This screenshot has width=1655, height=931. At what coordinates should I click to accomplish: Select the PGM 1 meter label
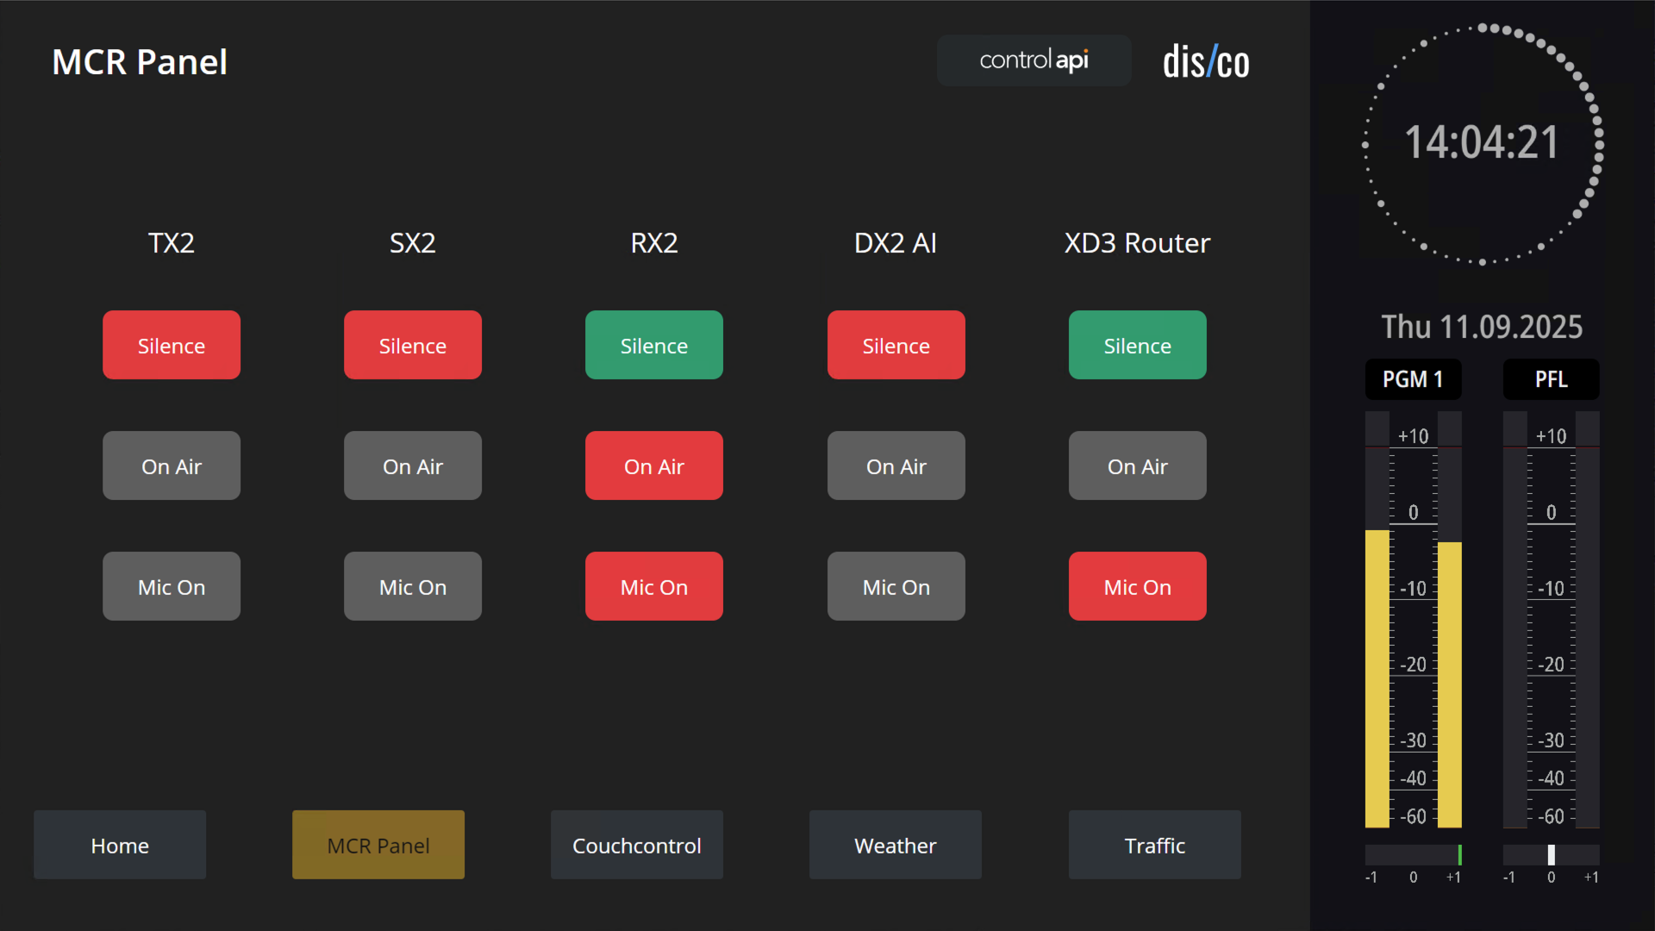[1413, 379]
